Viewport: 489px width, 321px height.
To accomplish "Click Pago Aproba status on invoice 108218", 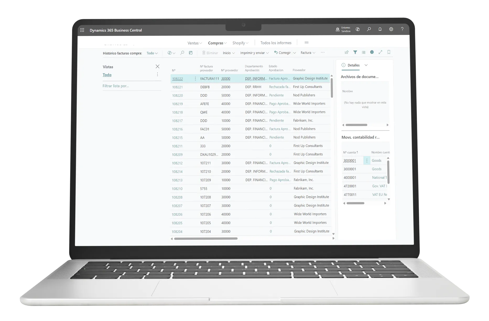I will [x=280, y=112].
